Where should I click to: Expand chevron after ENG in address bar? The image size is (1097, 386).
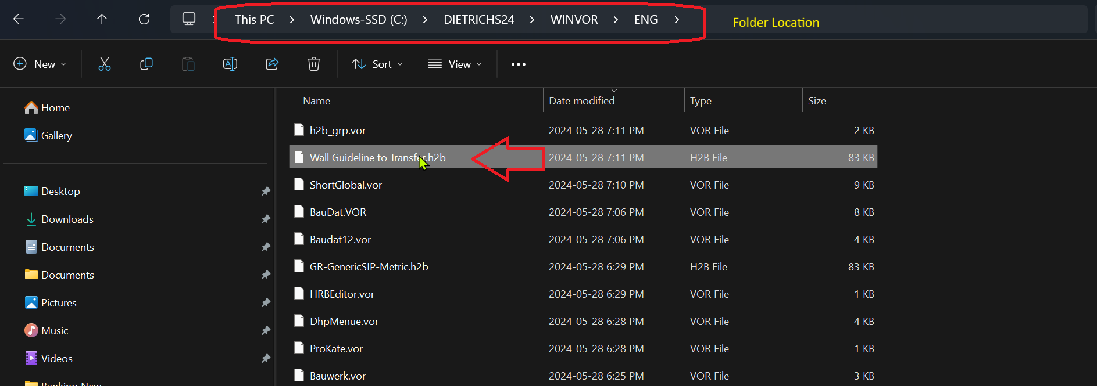[677, 20]
